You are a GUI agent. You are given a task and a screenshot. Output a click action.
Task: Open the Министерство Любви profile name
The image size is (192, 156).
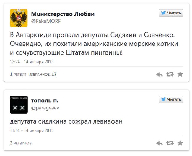click(63, 14)
